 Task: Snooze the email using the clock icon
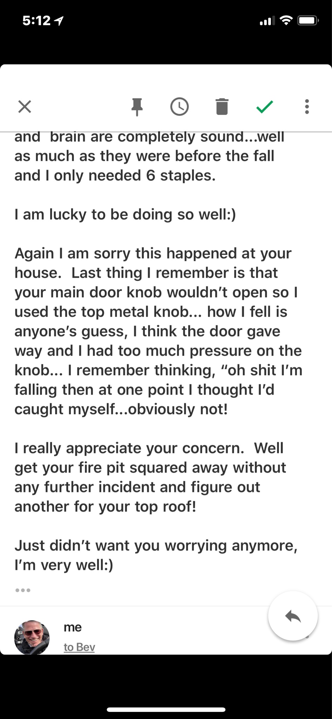pos(179,107)
